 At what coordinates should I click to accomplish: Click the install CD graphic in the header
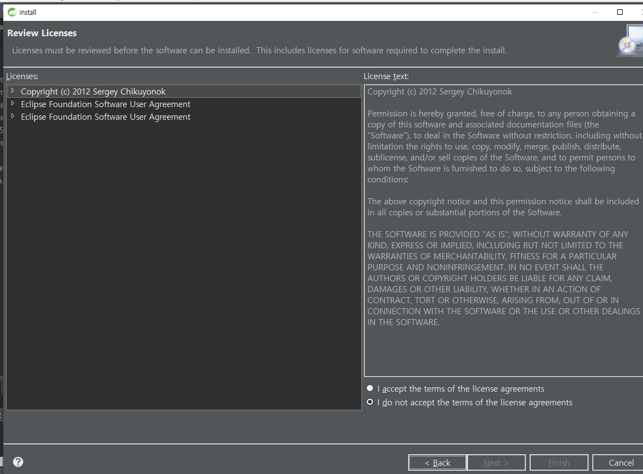(631, 41)
